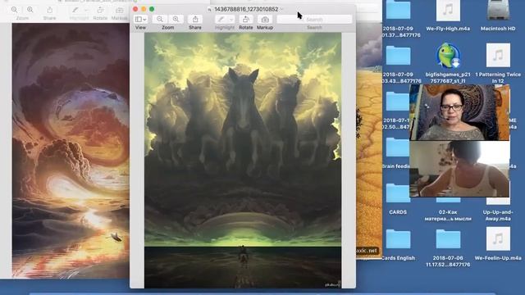Click the swirling sunset image in left window
This screenshot has width=525, height=295.
(71, 151)
